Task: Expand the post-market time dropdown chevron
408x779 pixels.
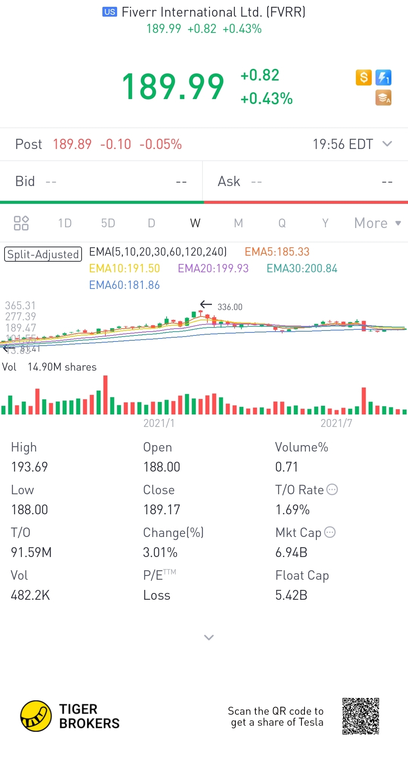Action: point(387,144)
